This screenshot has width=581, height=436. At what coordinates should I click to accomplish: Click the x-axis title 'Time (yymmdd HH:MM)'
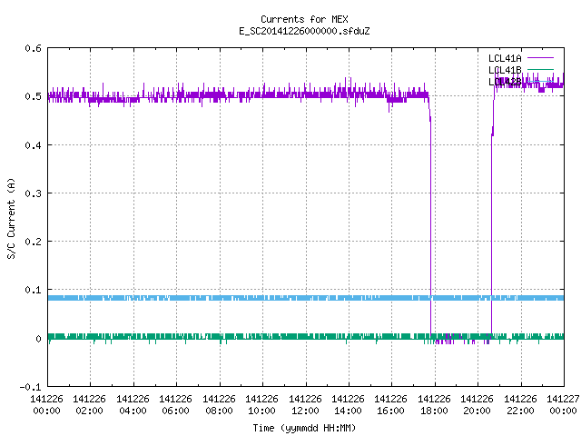tap(304, 428)
